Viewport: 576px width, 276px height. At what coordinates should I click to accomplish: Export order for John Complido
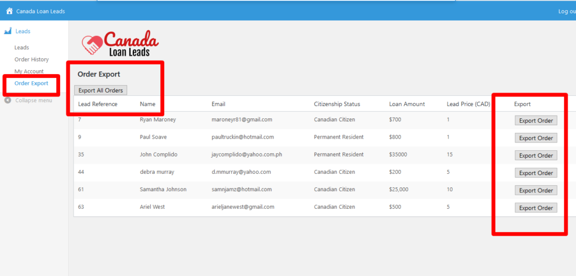(x=535, y=155)
